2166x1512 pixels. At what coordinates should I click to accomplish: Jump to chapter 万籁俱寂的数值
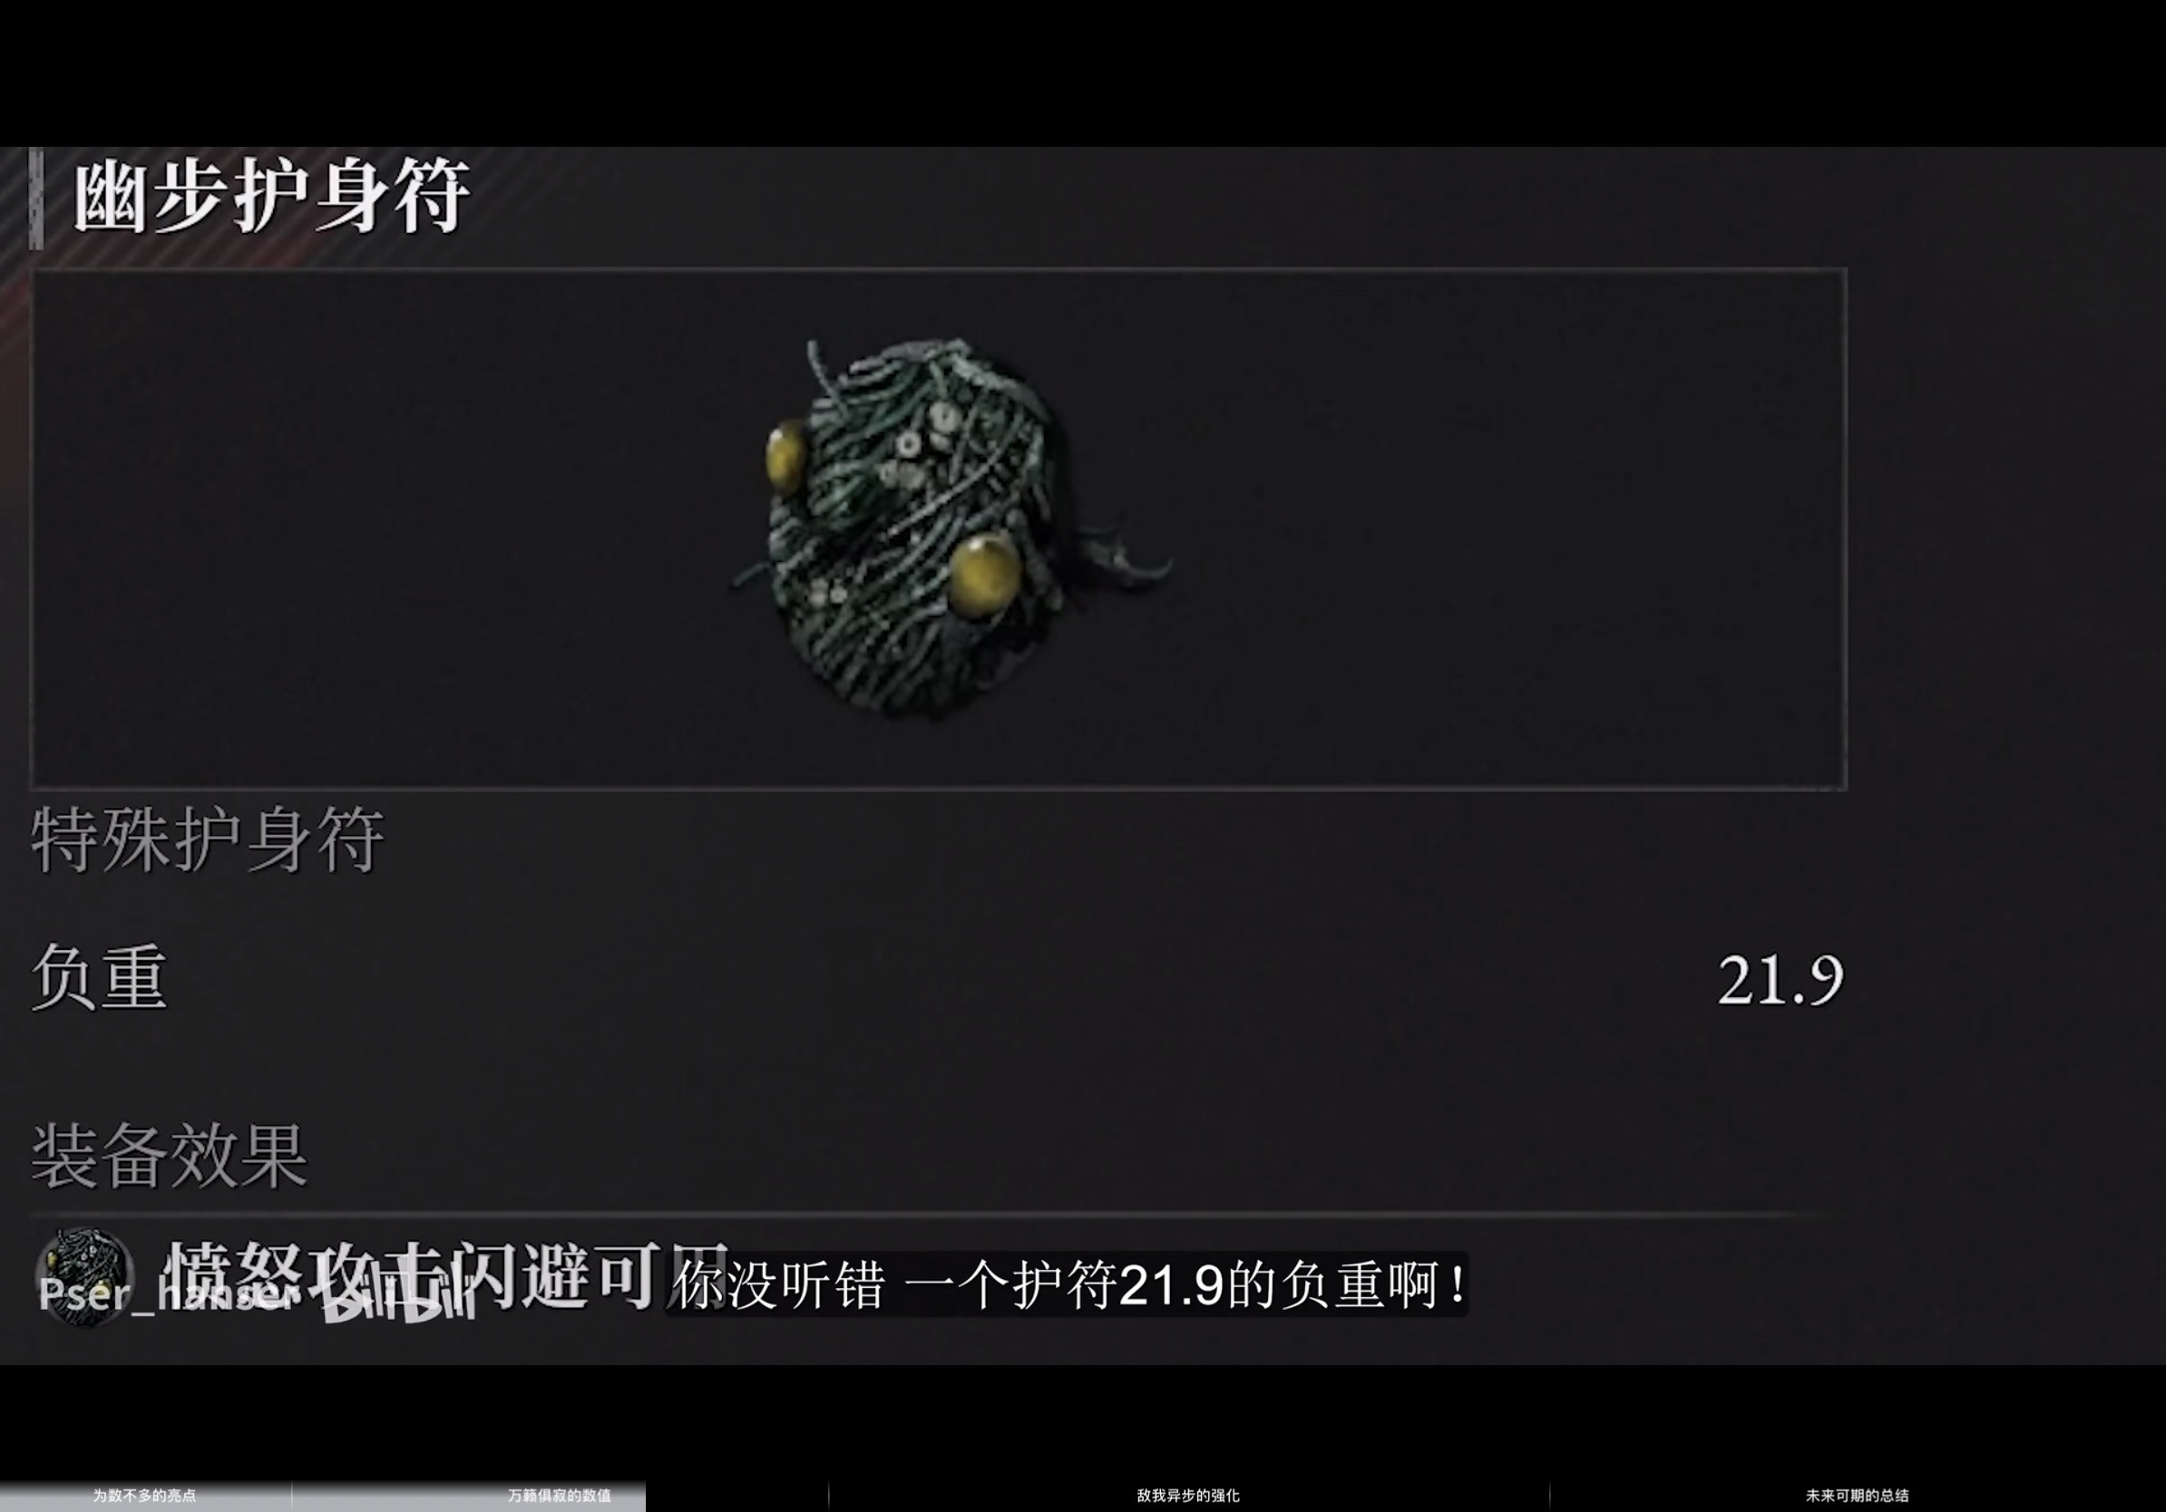tap(560, 1495)
